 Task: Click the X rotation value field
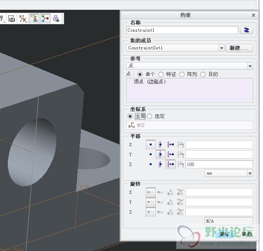click(x=219, y=192)
